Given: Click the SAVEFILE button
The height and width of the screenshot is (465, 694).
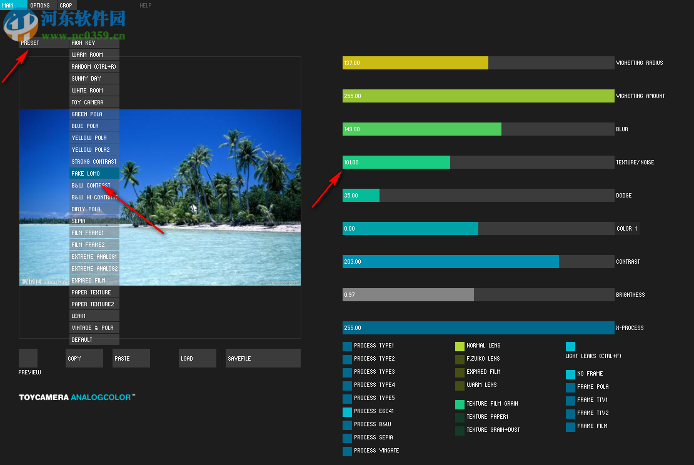Looking at the screenshot, I should [263, 358].
